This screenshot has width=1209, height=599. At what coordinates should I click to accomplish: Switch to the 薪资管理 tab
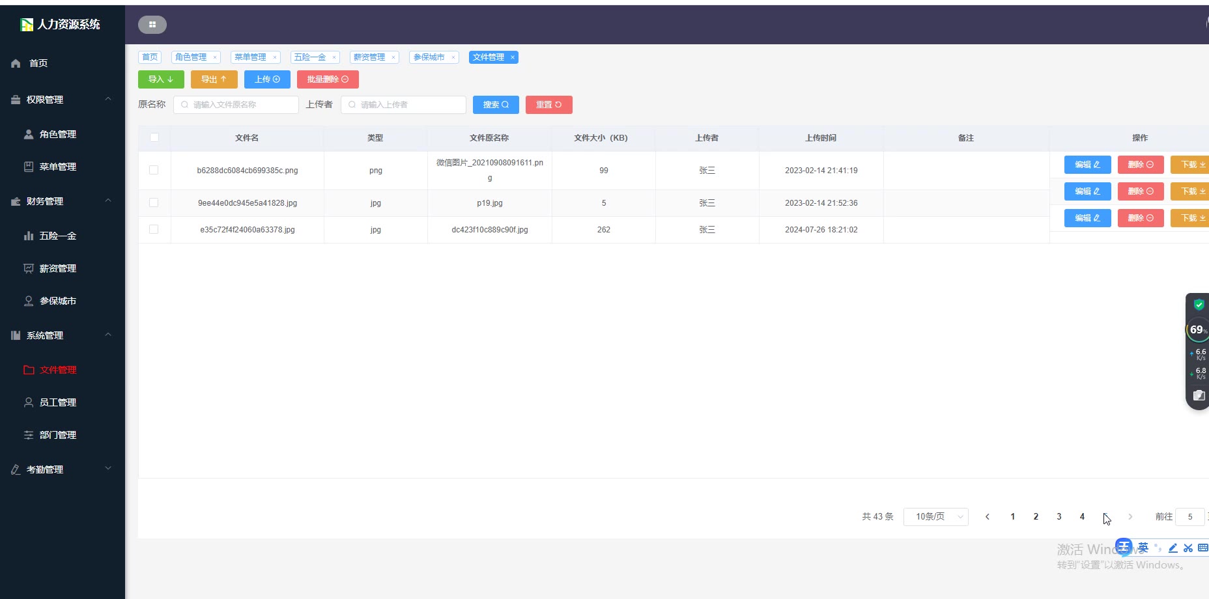pos(369,57)
